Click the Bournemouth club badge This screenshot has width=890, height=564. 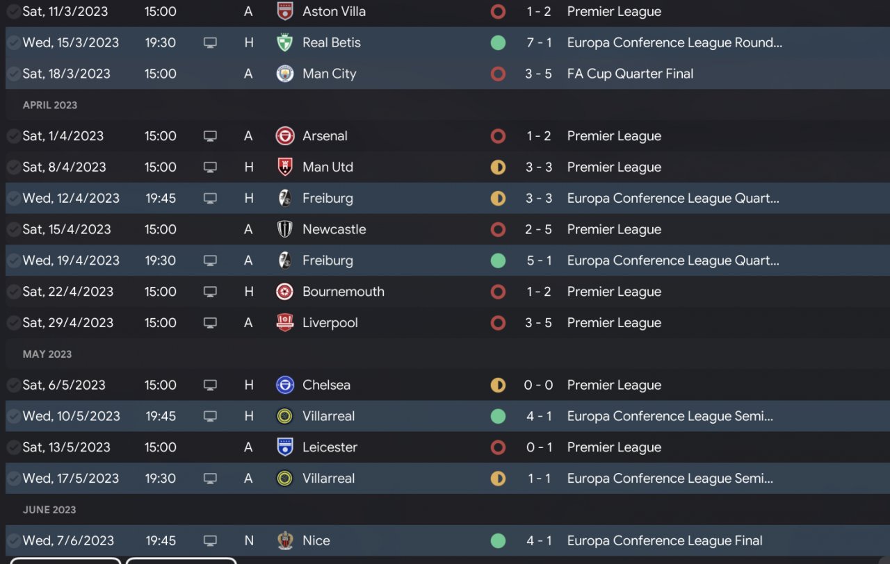pyautogui.click(x=284, y=292)
